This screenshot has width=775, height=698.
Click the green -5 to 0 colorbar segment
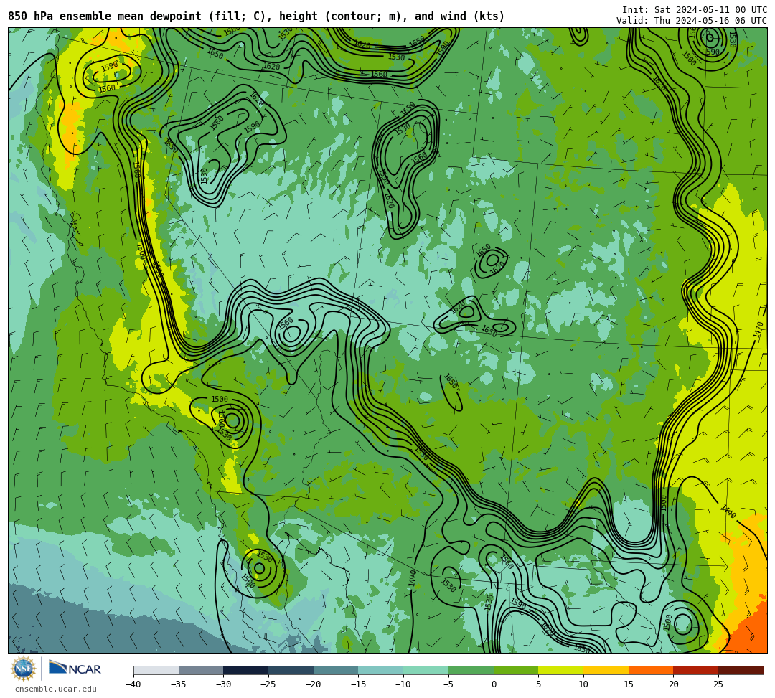tap(471, 670)
